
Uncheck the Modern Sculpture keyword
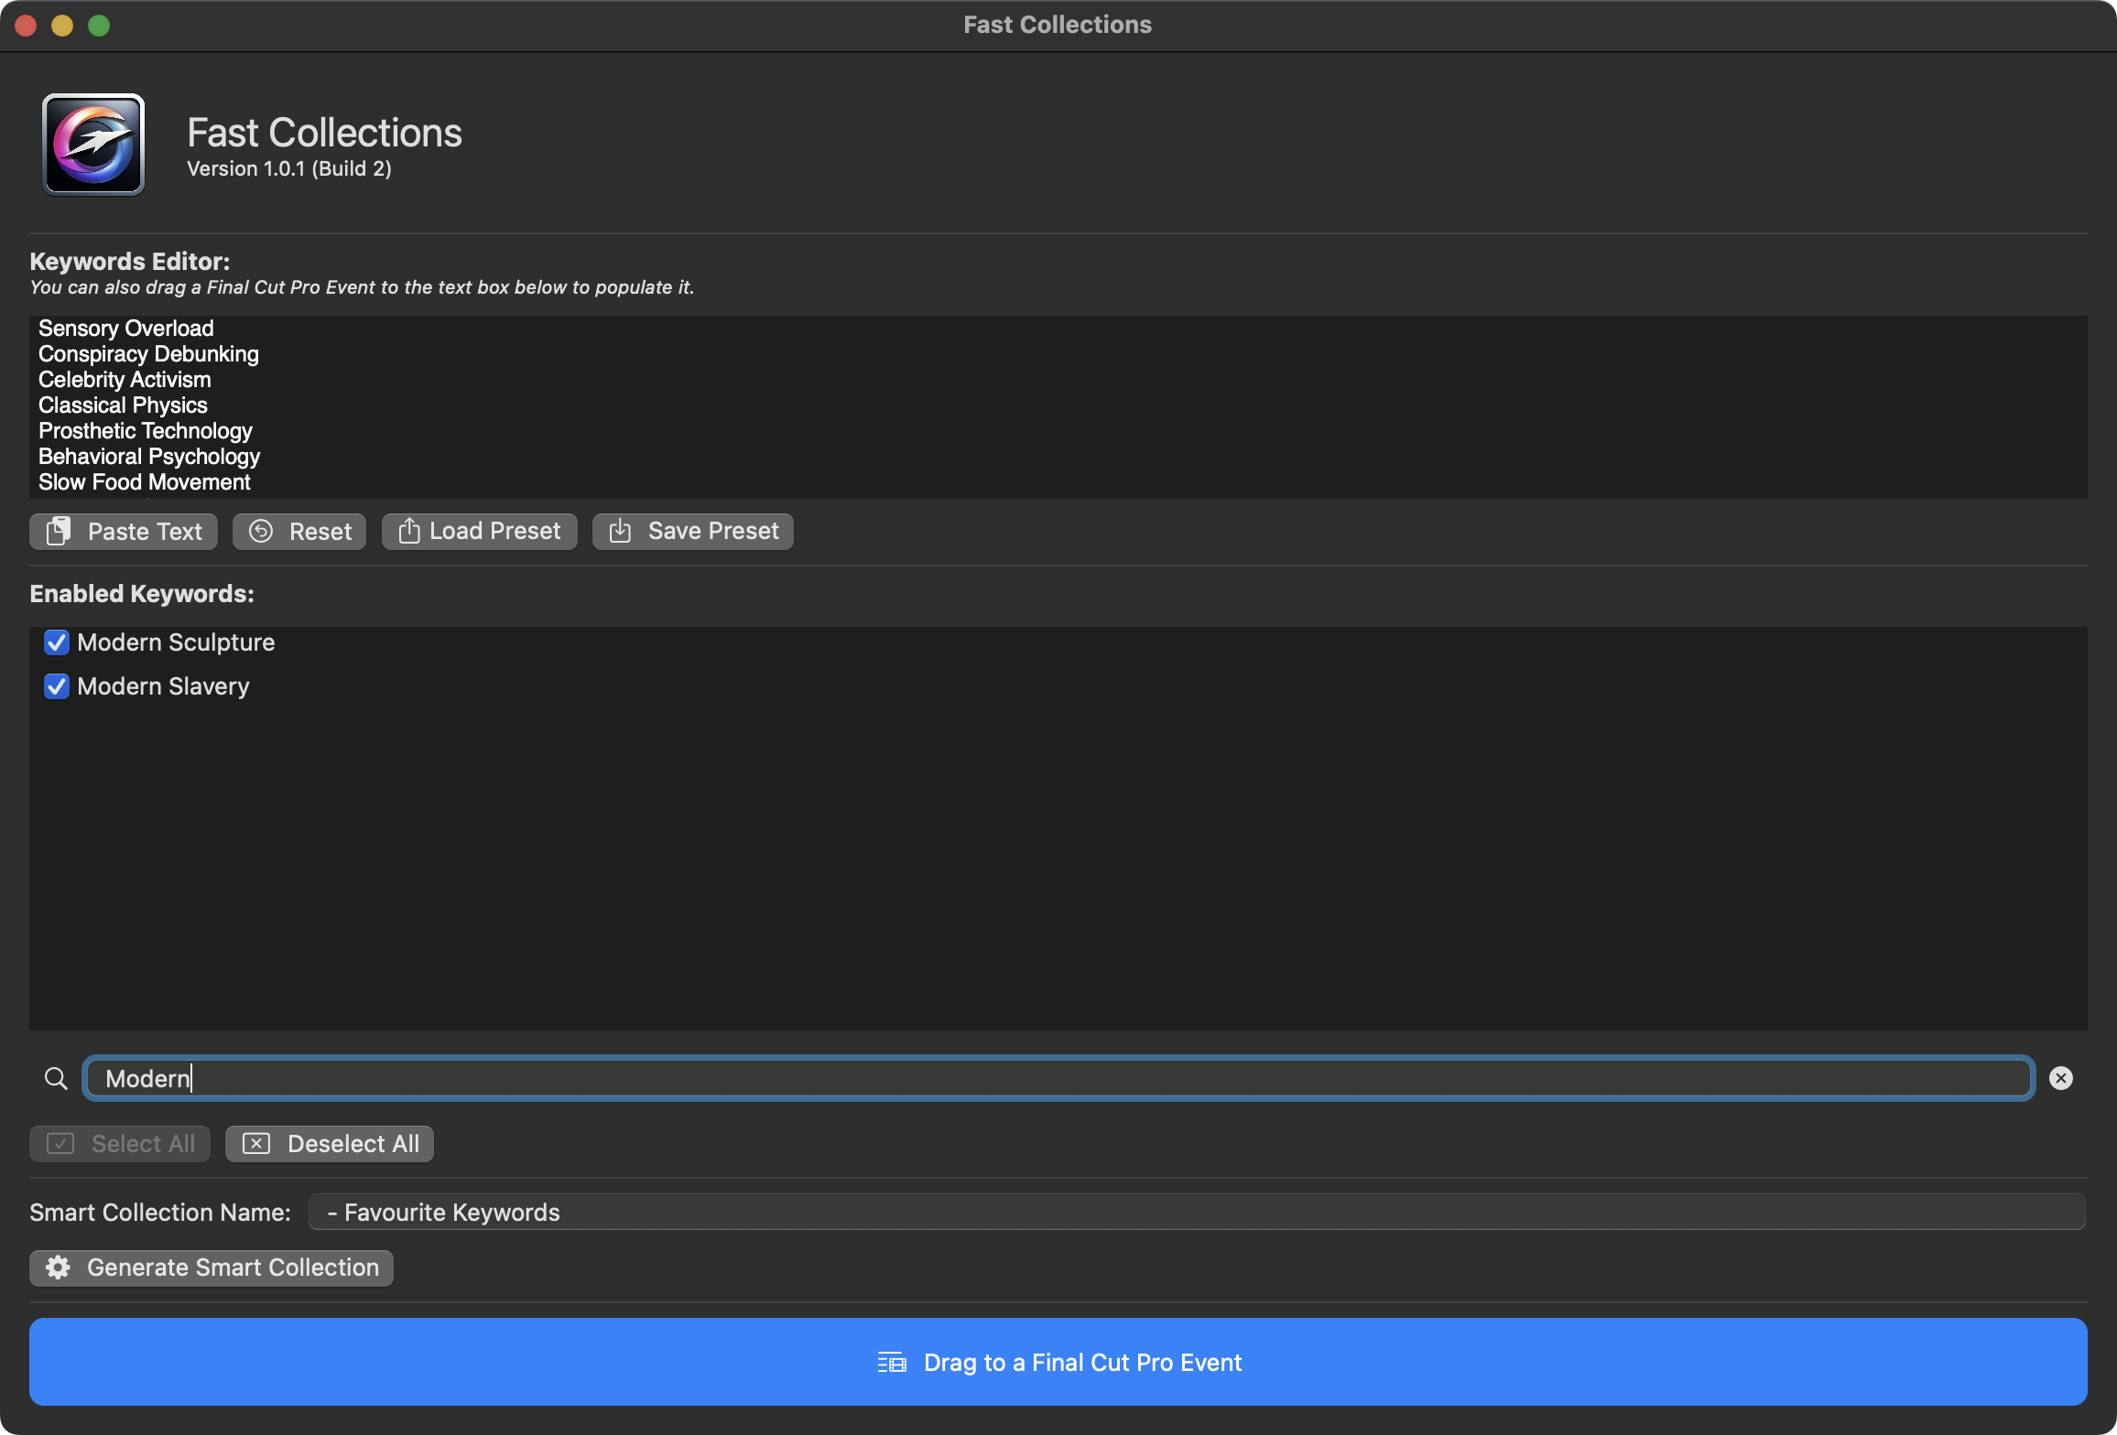tap(57, 642)
